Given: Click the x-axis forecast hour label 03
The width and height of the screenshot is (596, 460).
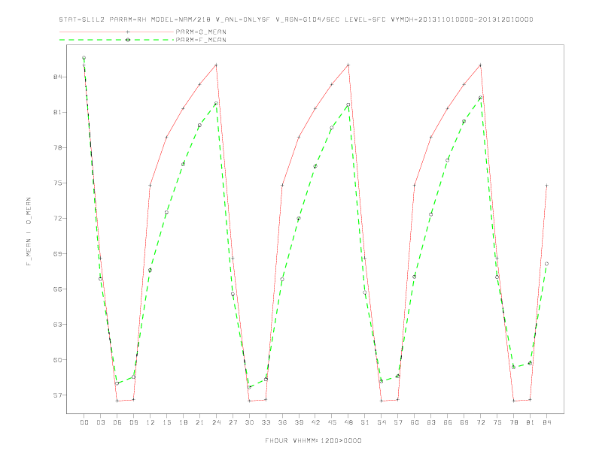Looking at the screenshot, I should pyautogui.click(x=101, y=422).
